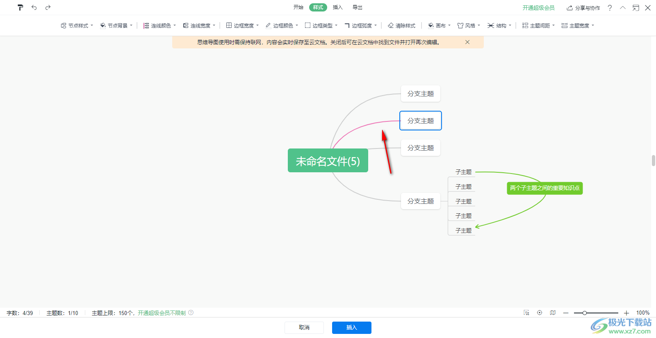Viewport: 656px width, 338px height.
Task: Expand the 结构 dropdown arrow
Action: click(510, 25)
